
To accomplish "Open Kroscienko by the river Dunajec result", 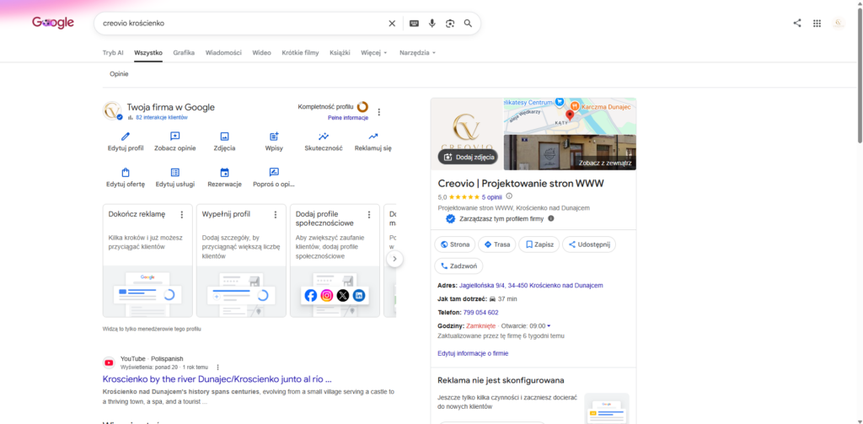I will 217,378.
